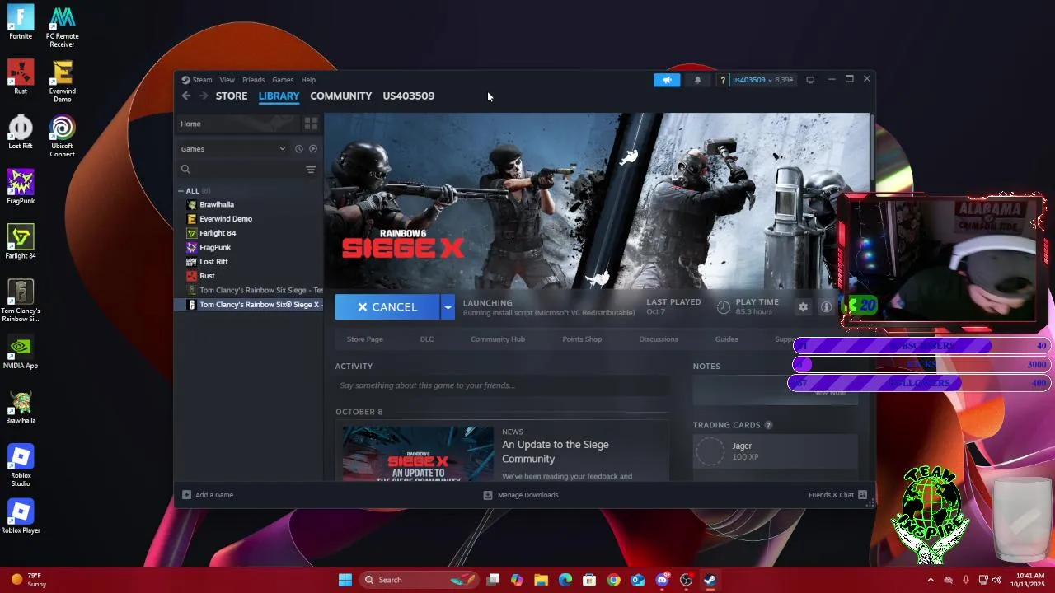Click the taskbar Search box
The height and width of the screenshot is (593, 1055).
pos(420,580)
